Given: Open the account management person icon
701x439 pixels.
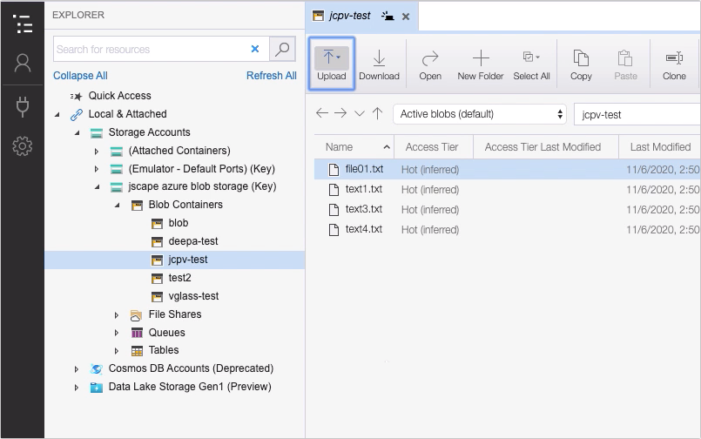Looking at the screenshot, I should [23, 63].
